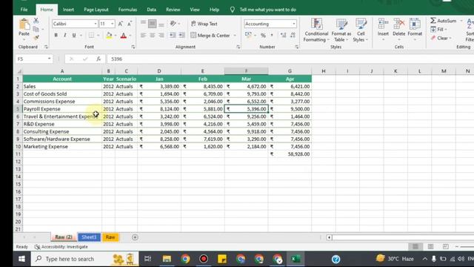Apply the red Font Color
474x267 pixels.
click(x=124, y=36)
